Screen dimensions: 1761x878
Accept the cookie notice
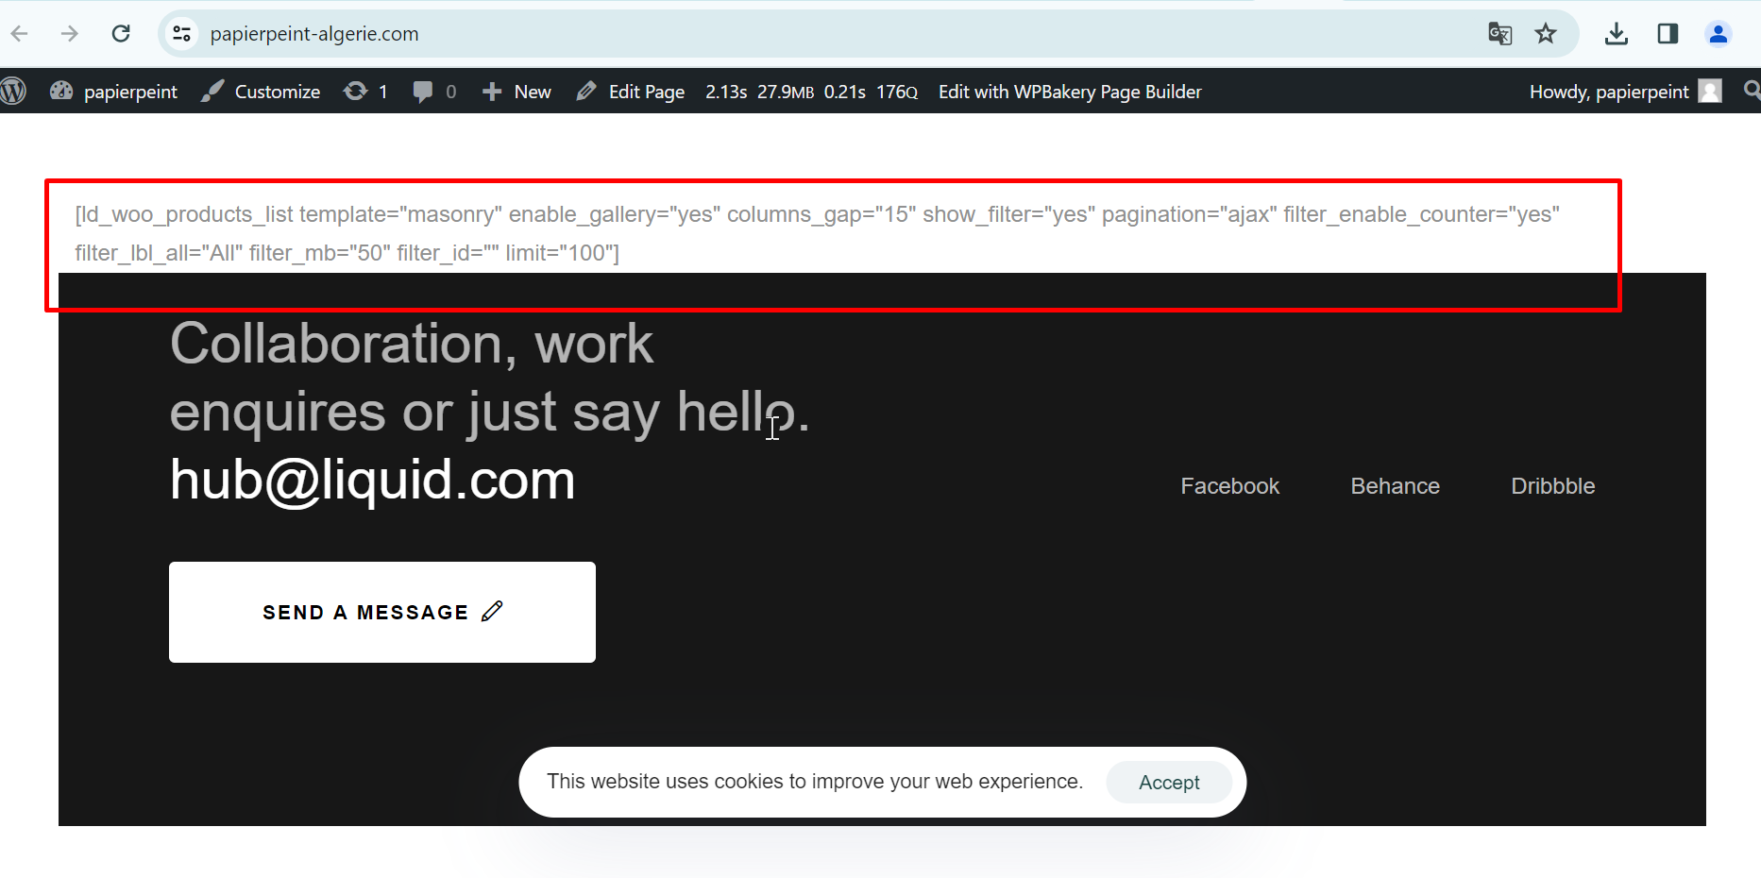click(1168, 783)
